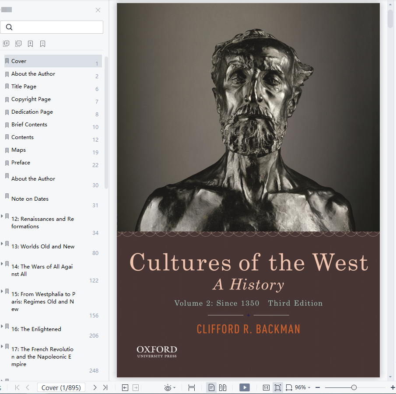Expand chapter 14 Wars of All Against All
The height and width of the screenshot is (394, 396).
click(x=2, y=264)
